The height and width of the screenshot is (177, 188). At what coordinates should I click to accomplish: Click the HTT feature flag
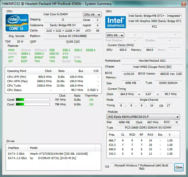click(x=11, y=58)
